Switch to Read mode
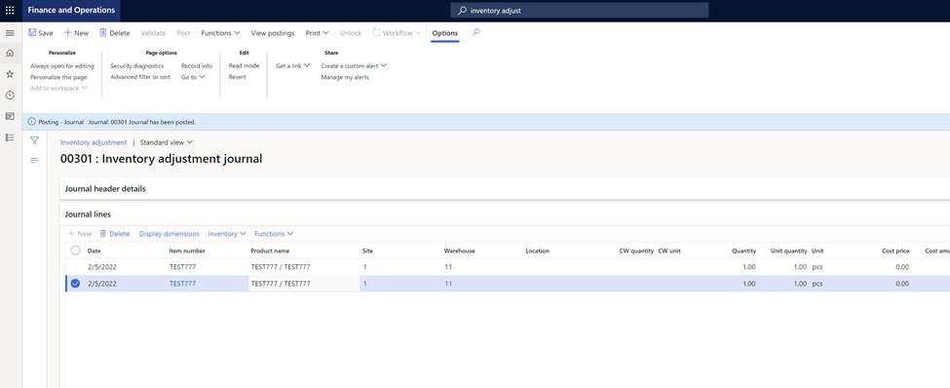The width and height of the screenshot is (950, 388). pos(244,65)
